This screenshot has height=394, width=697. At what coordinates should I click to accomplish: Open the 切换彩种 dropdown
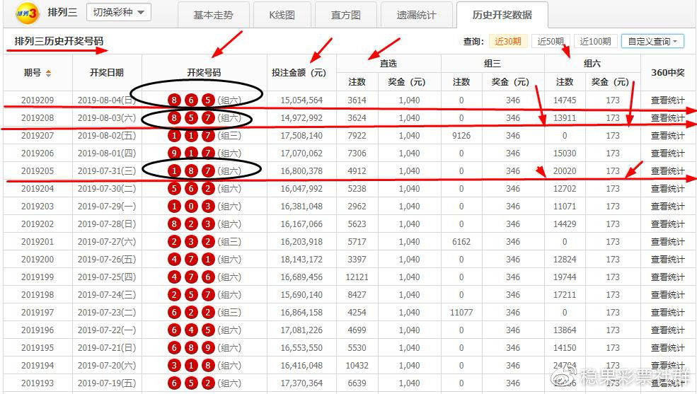(119, 13)
